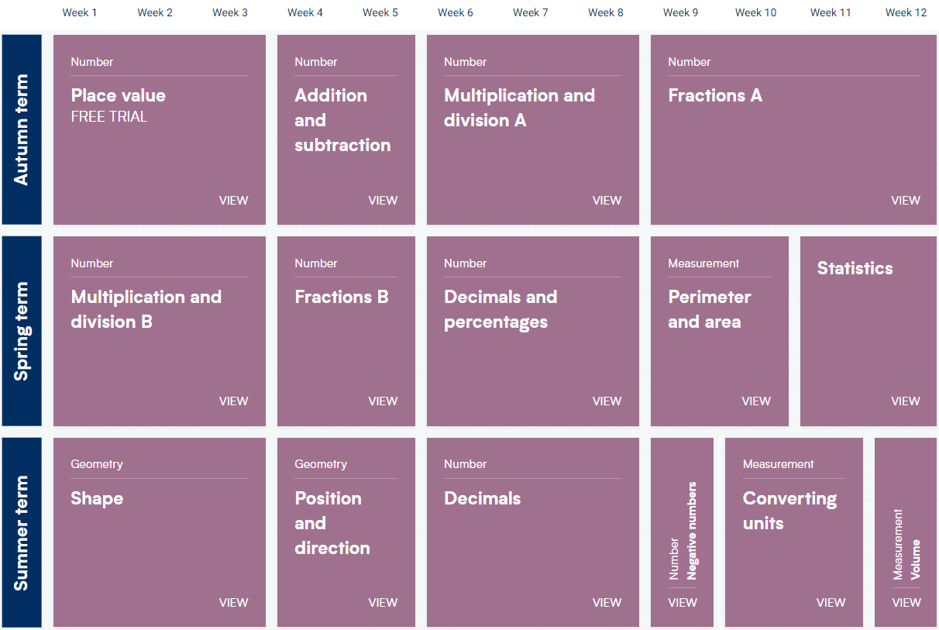This screenshot has width=939, height=630.
Task: Click VIEW on Multiplication and division A
Action: (607, 200)
